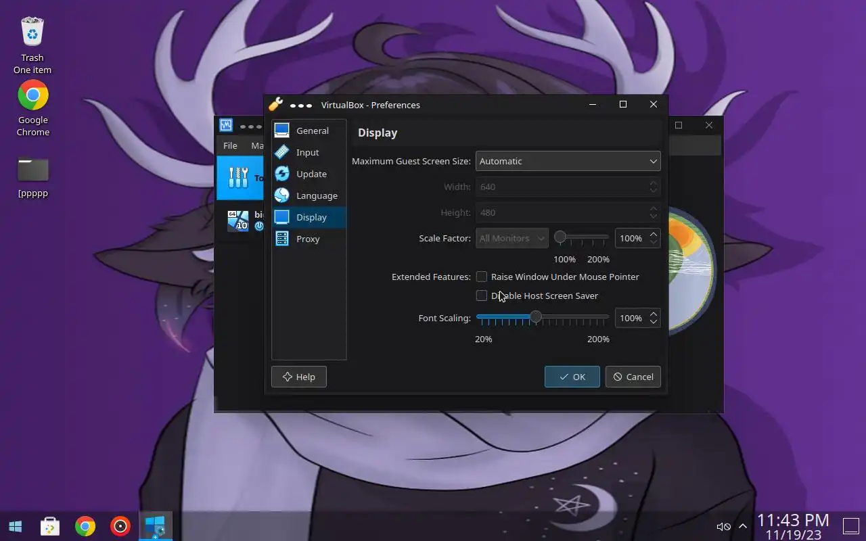Select the Input keyboard icon in sidebar

click(x=282, y=152)
